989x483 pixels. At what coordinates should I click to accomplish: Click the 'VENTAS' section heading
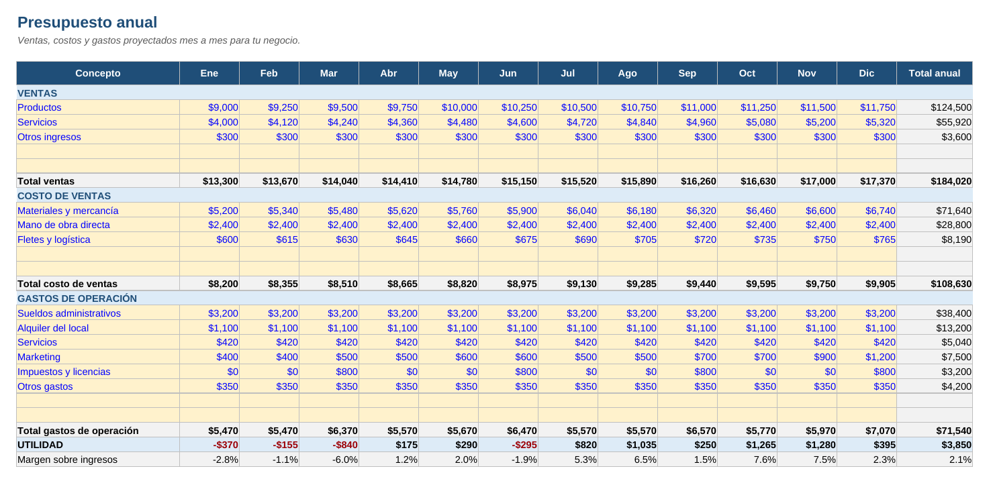coord(38,93)
